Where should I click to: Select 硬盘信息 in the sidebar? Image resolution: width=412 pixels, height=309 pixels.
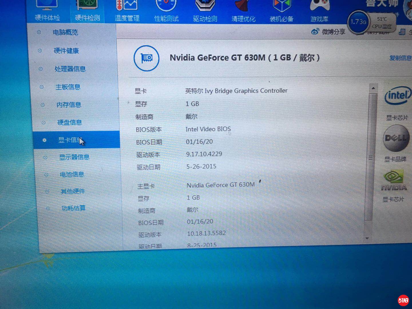point(70,122)
